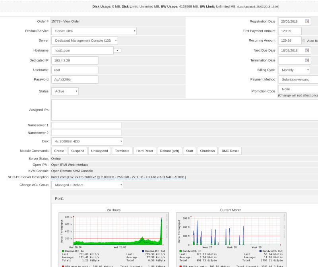Viewport: 318px width, 267px height.
Task: Click the Terminate module command
Action: coord(122,151)
